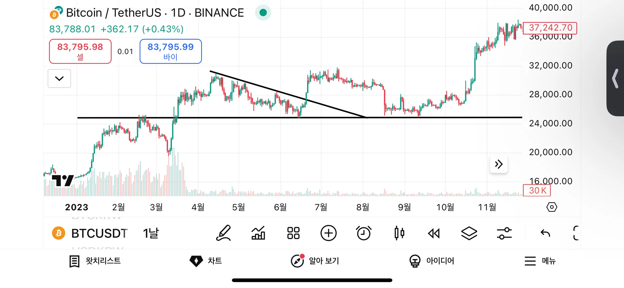Toggle the green market status dot

pos(263,13)
